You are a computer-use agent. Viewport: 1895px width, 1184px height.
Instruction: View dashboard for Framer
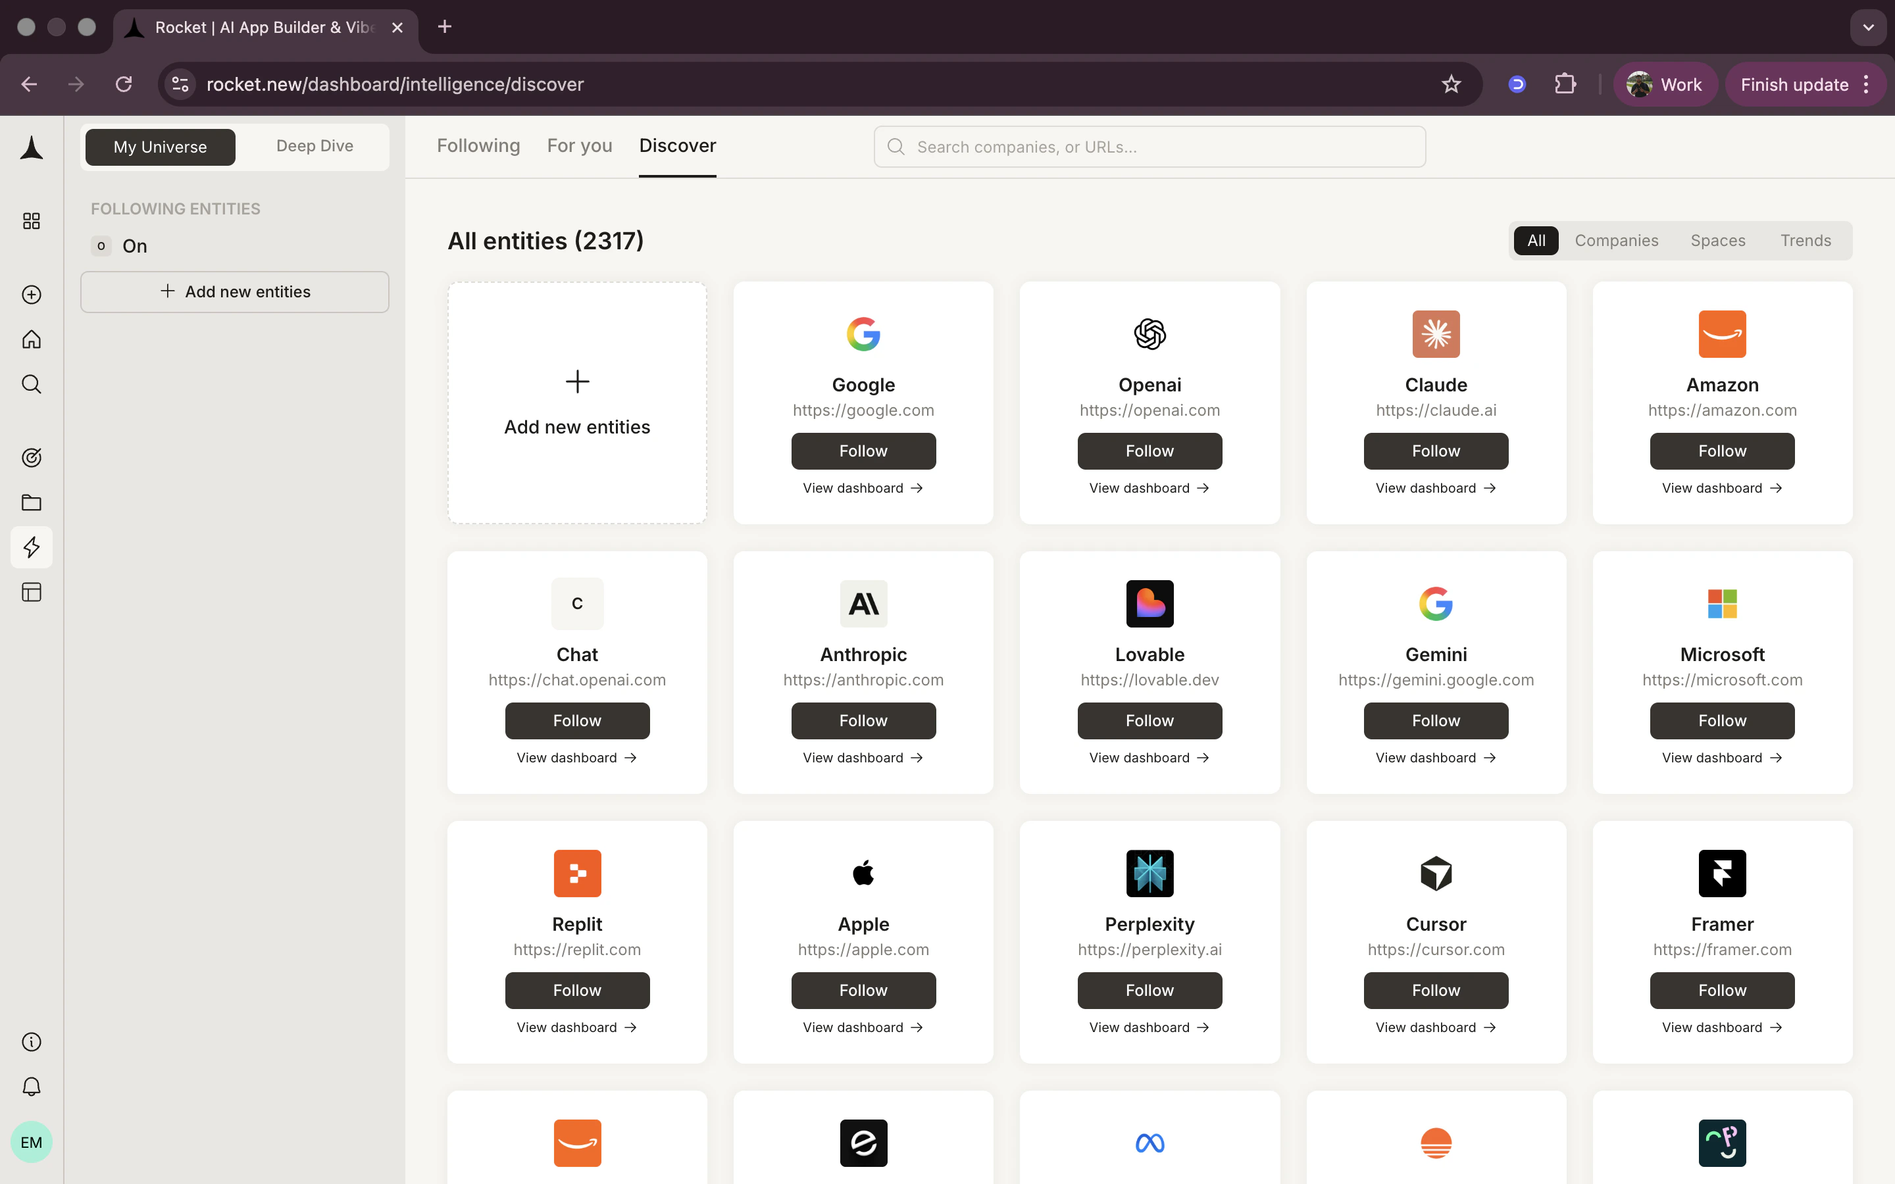pos(1722,1027)
